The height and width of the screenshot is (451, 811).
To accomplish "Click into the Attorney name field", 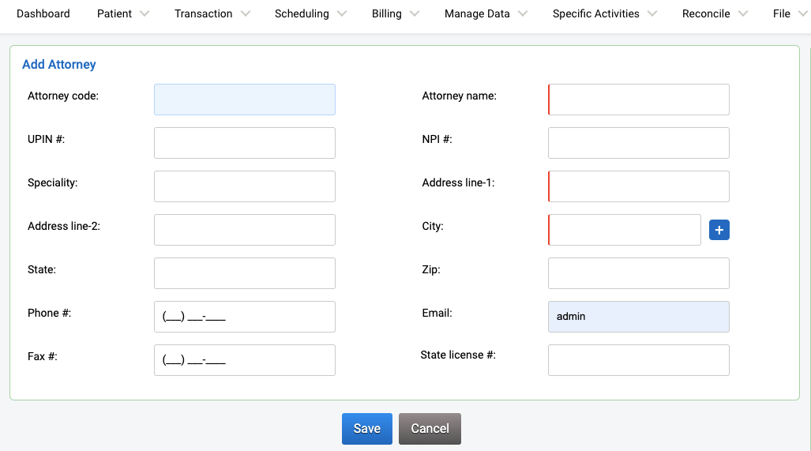I will [639, 100].
